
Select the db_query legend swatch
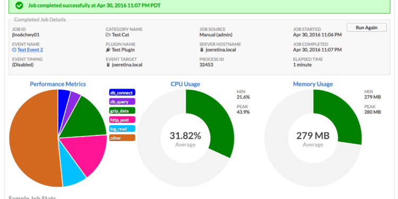point(122,102)
